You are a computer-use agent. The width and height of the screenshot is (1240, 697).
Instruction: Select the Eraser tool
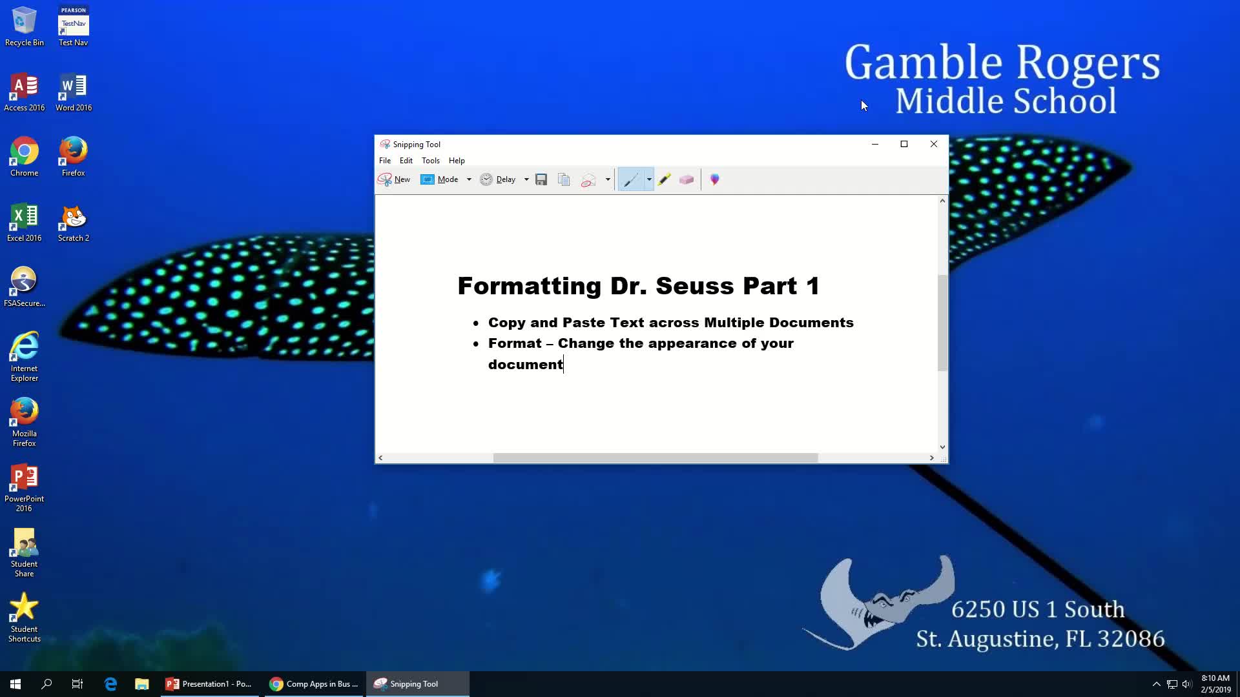coord(688,179)
